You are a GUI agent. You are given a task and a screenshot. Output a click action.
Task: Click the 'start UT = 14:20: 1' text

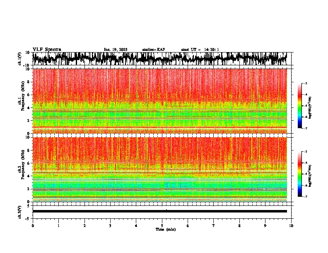(200, 50)
